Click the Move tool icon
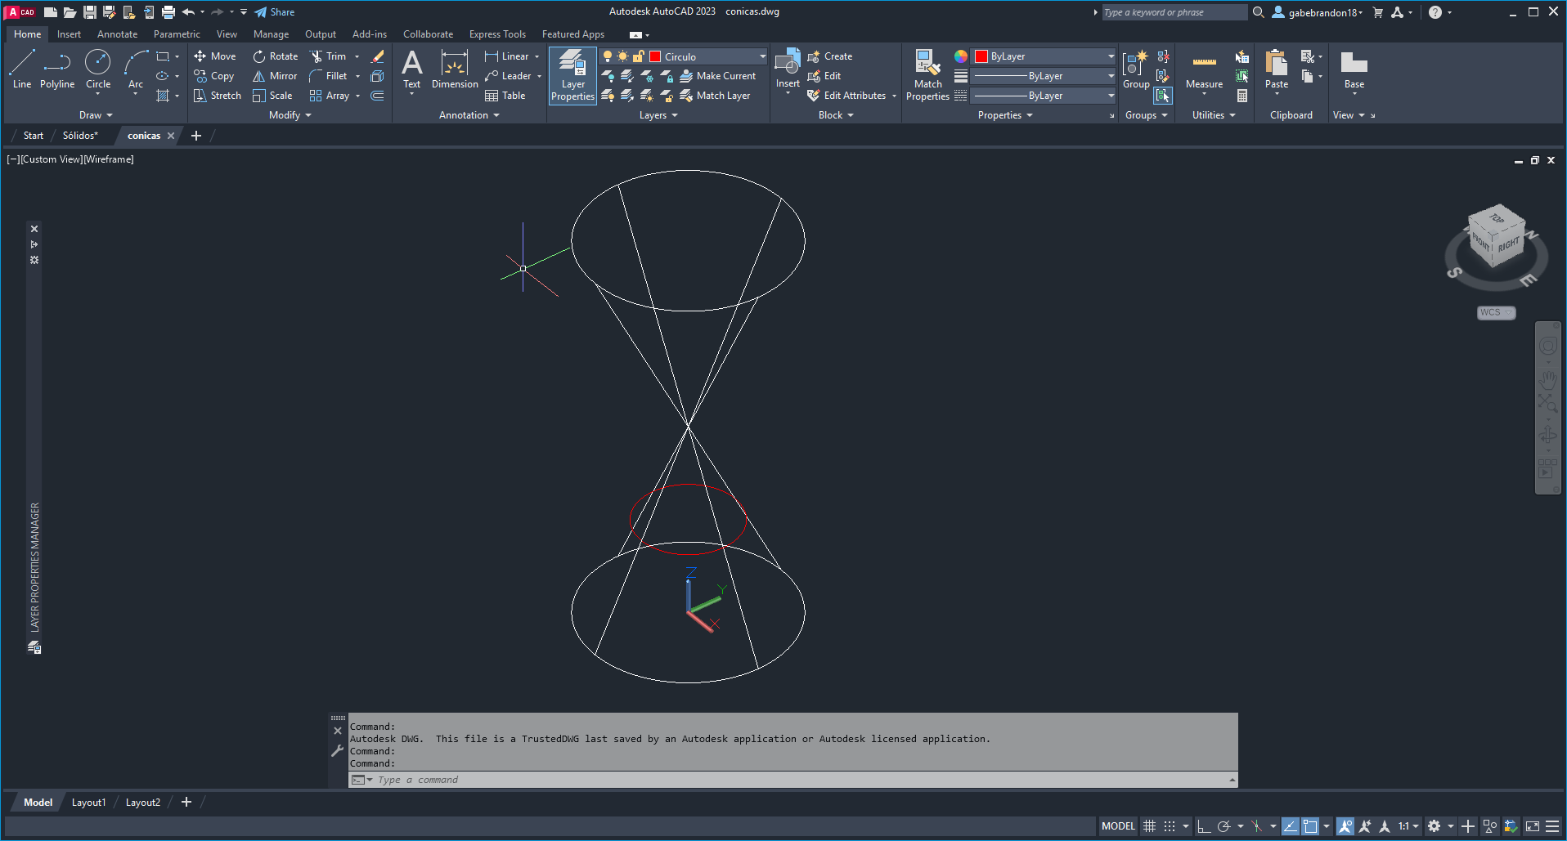The image size is (1567, 841). coord(200,56)
